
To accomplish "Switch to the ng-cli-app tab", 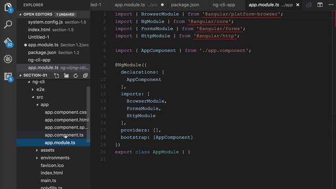I will pos(224,5).
